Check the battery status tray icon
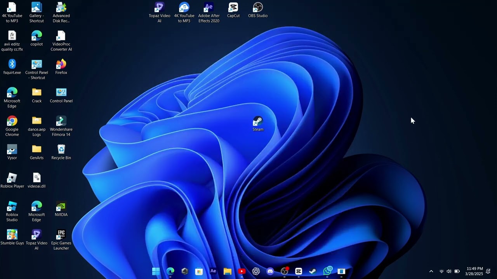Image resolution: width=497 pixels, height=279 pixels. click(457, 271)
